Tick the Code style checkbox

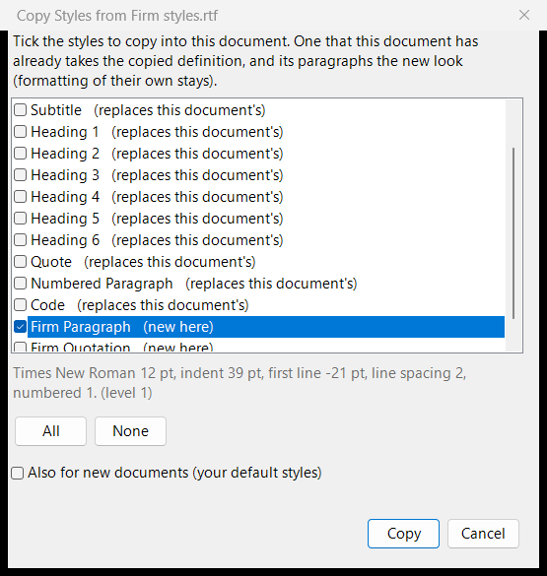21,305
